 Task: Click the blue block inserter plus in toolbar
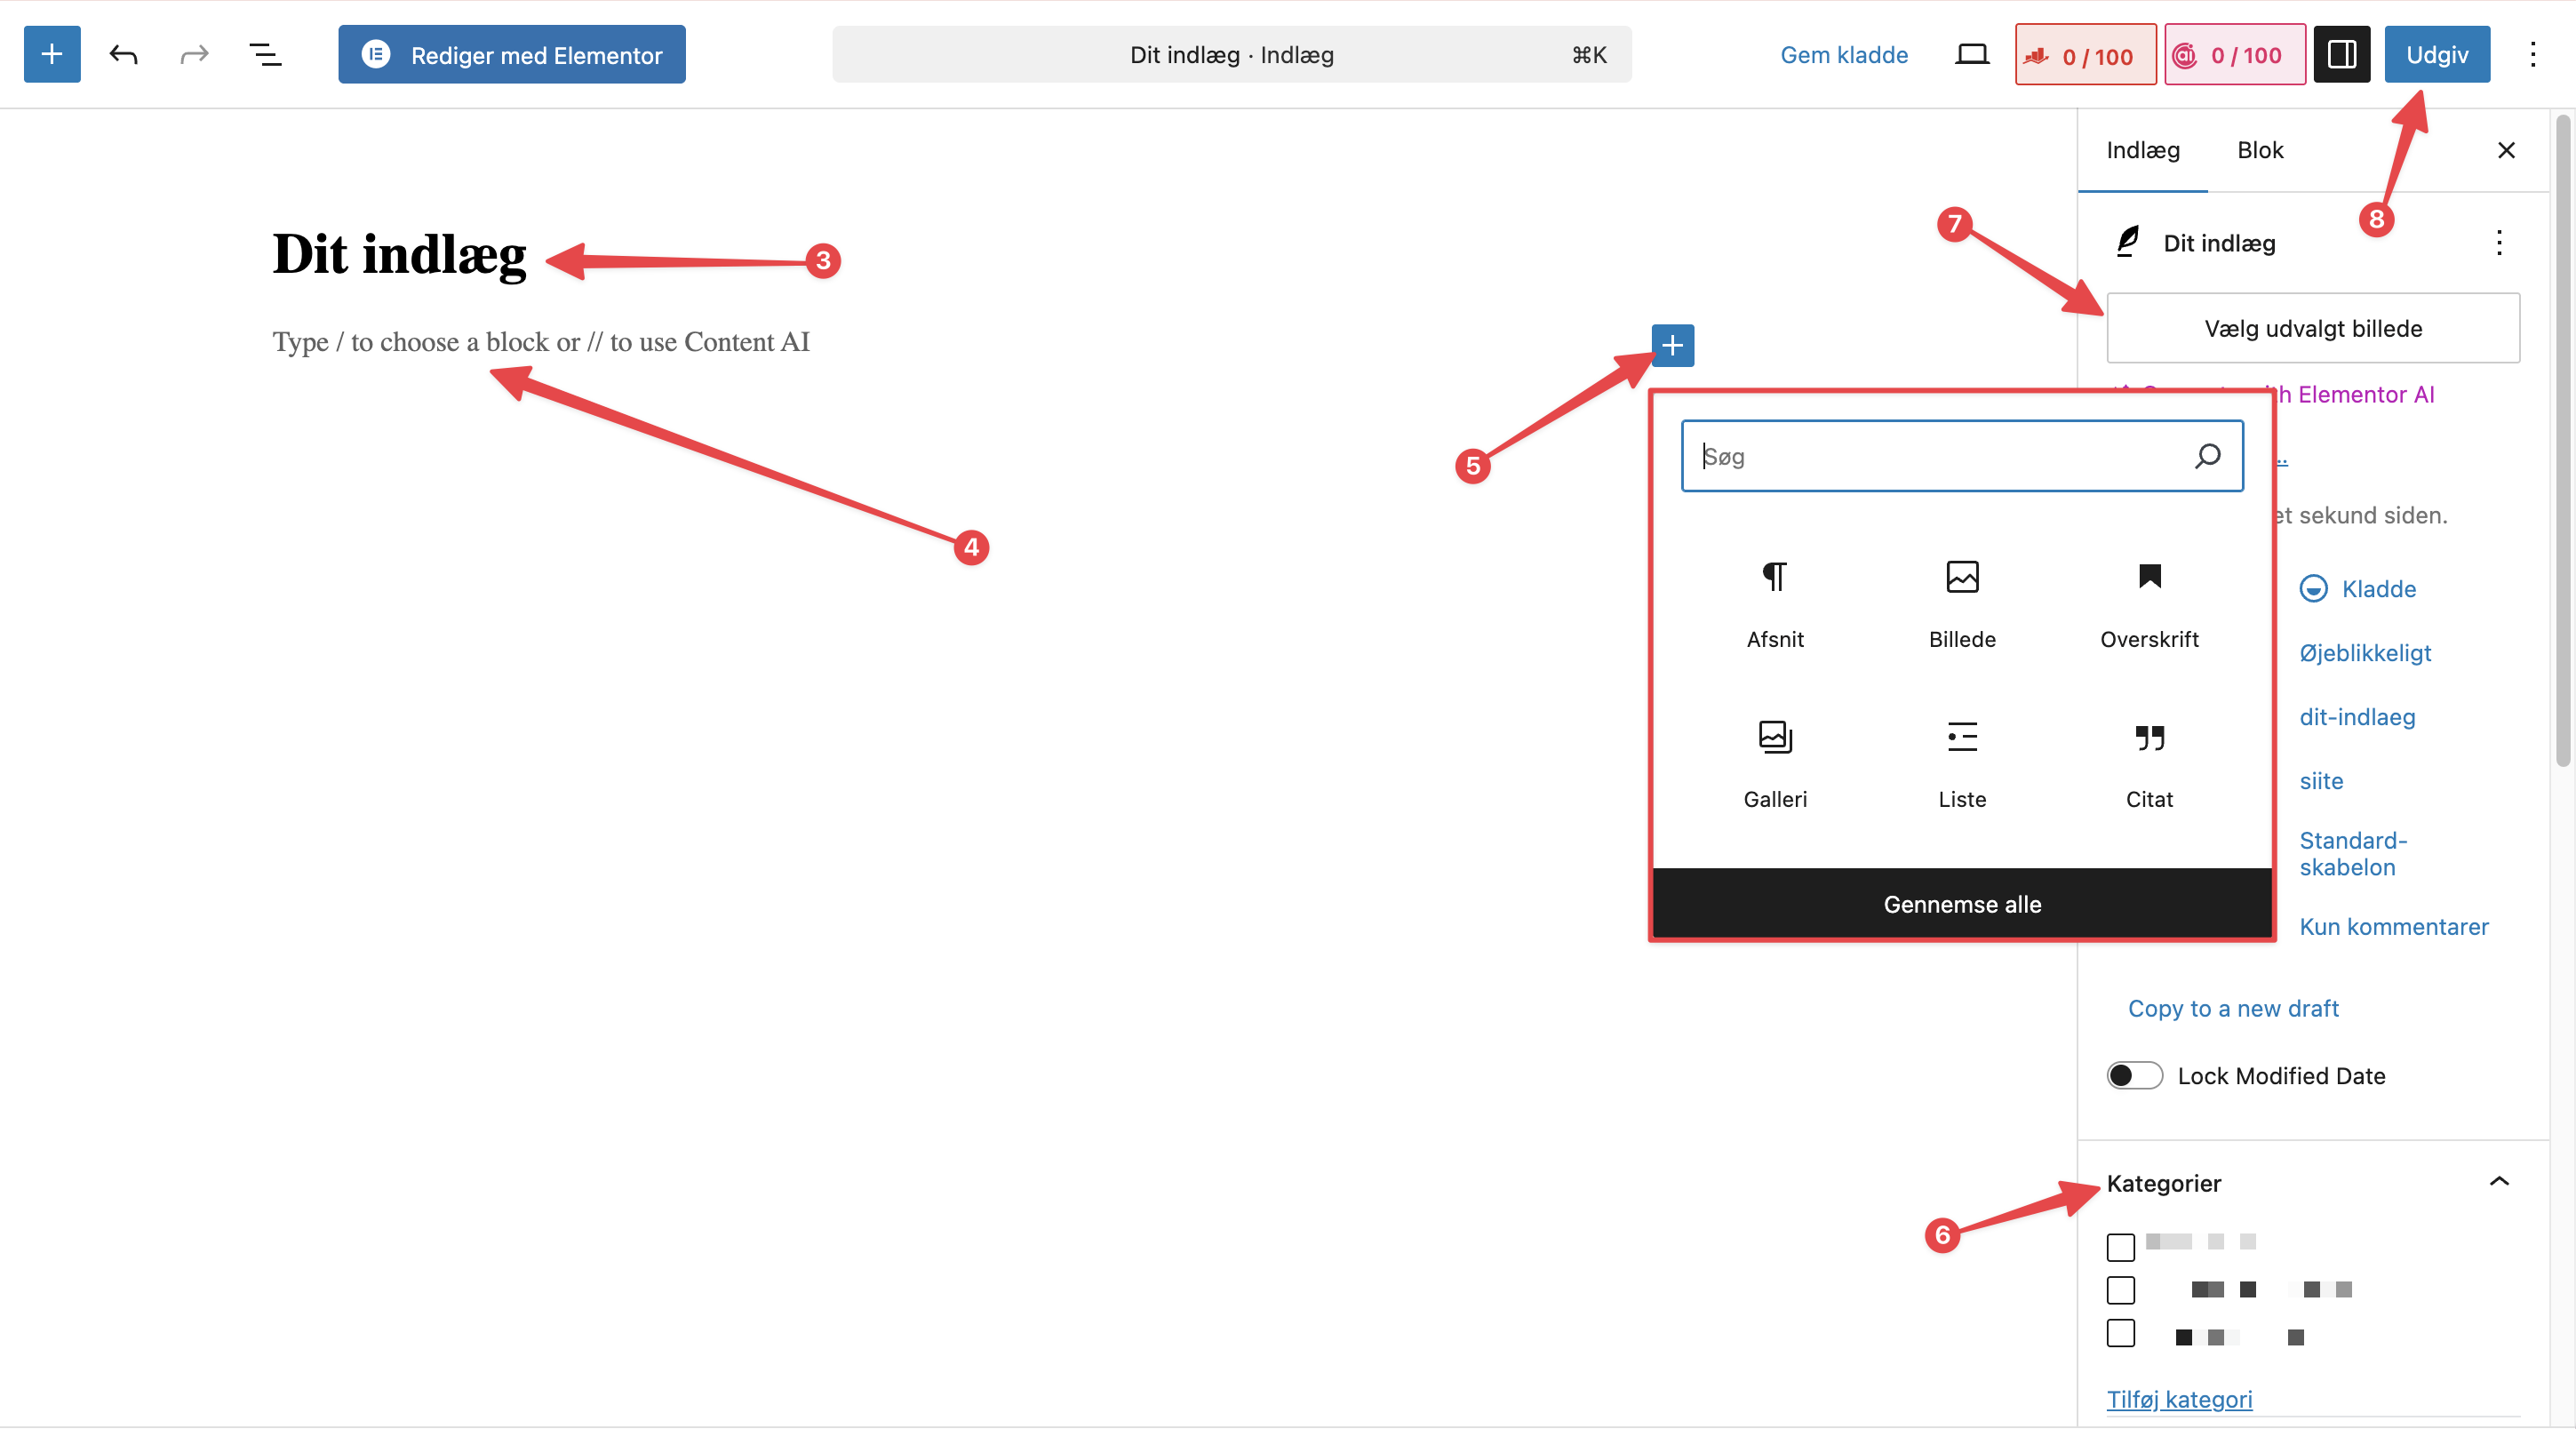point(52,54)
